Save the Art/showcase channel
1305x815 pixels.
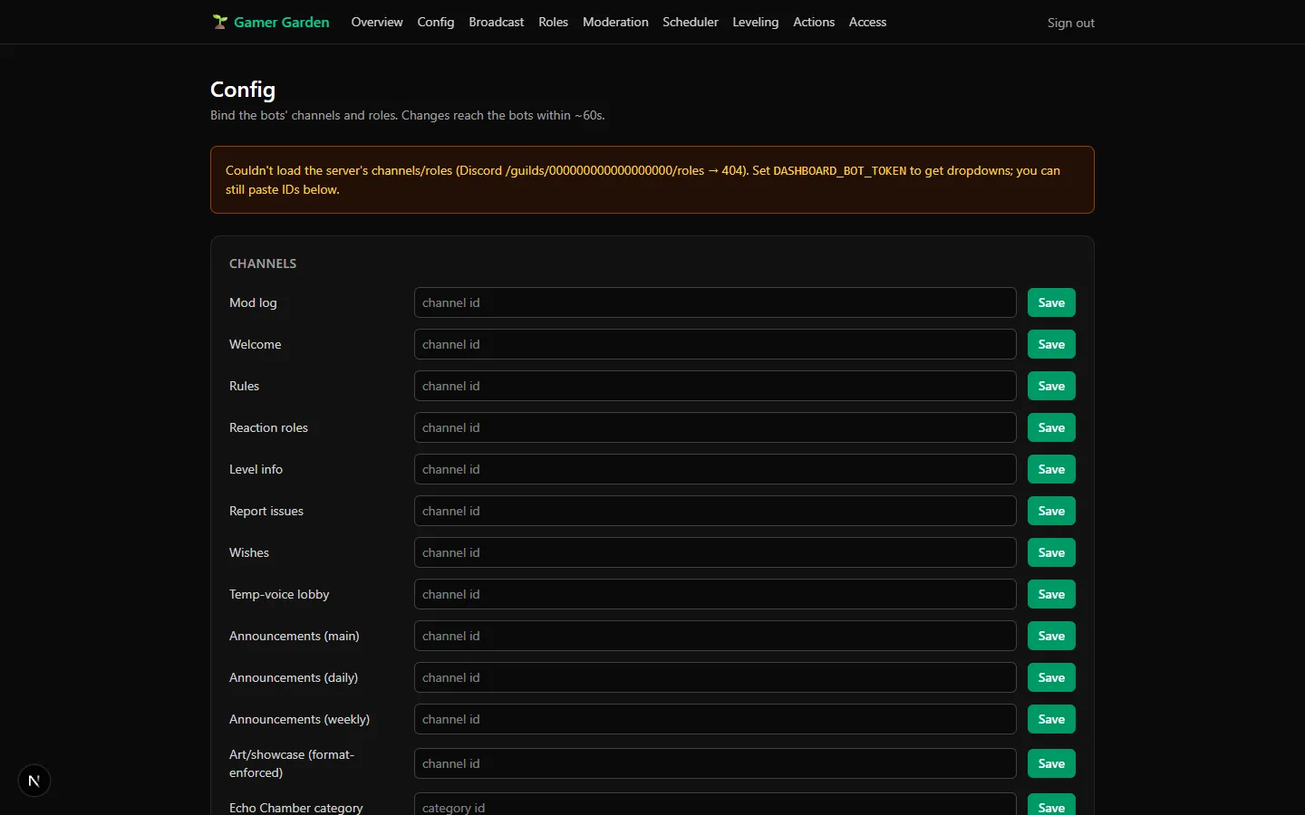pyautogui.click(x=1051, y=763)
